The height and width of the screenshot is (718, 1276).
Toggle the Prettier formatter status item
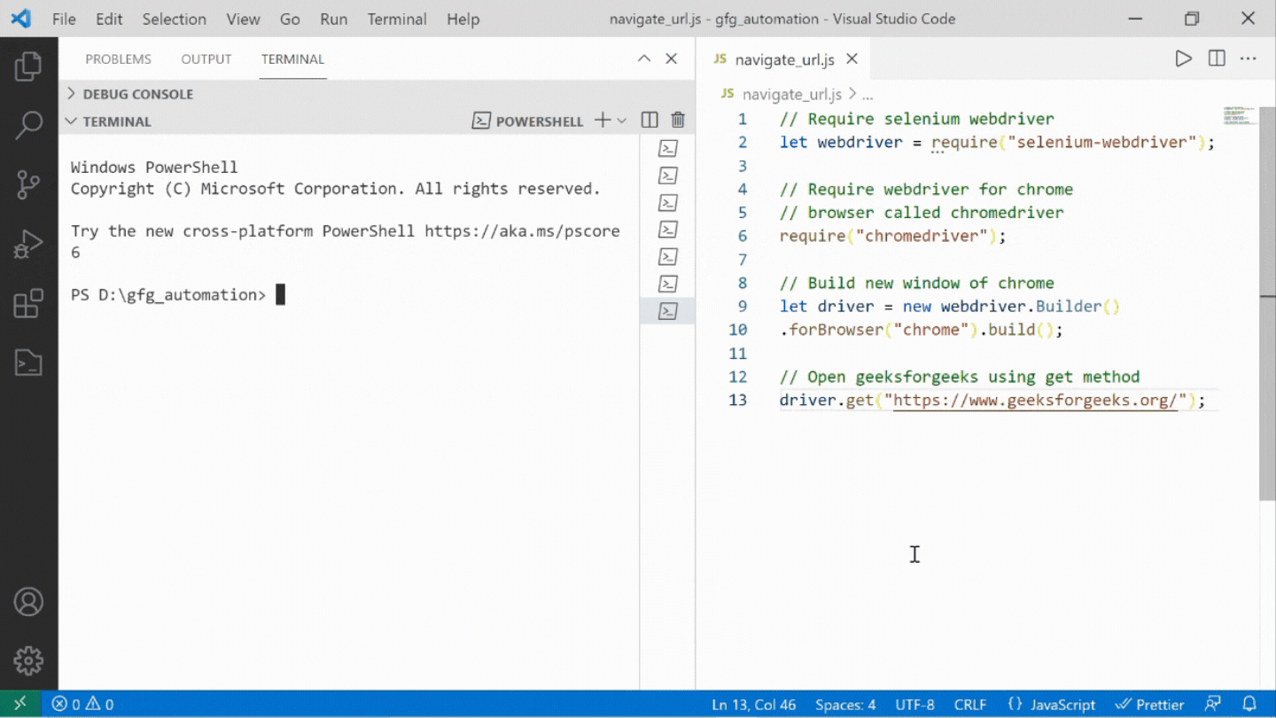pyautogui.click(x=1149, y=704)
